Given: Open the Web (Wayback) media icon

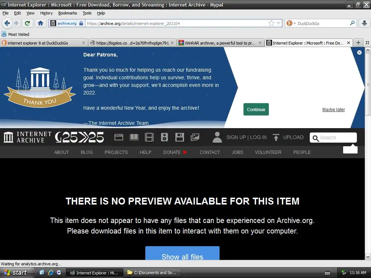Looking at the screenshot, I should click(119, 137).
